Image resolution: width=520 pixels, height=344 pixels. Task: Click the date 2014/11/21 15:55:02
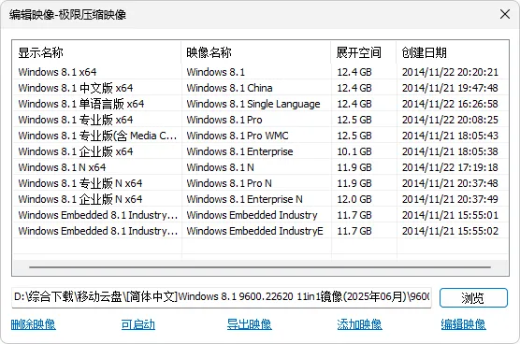point(450,231)
